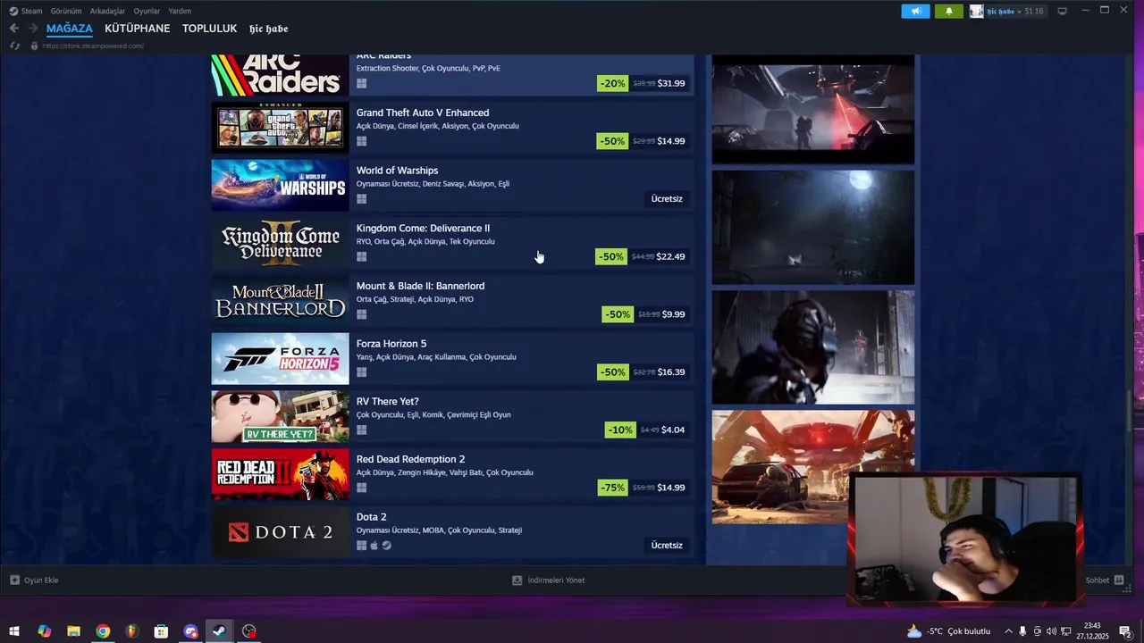Switch to the TOPLULUK tab
The width and height of the screenshot is (1144, 643).
pos(209,29)
